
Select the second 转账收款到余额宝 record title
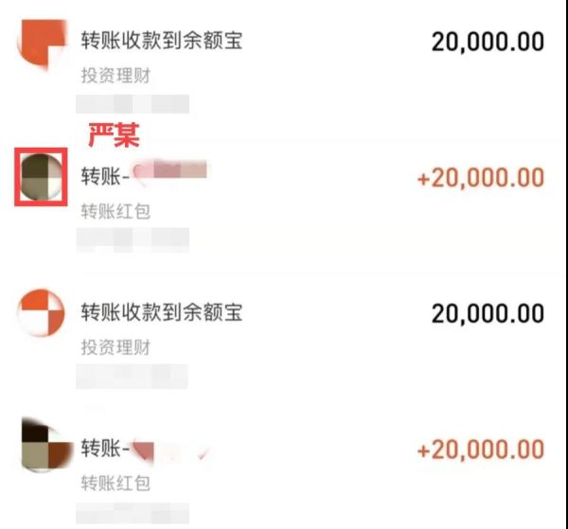[162, 312]
